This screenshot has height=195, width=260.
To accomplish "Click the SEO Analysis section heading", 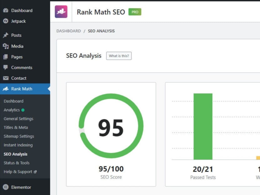I will (x=83, y=56).
